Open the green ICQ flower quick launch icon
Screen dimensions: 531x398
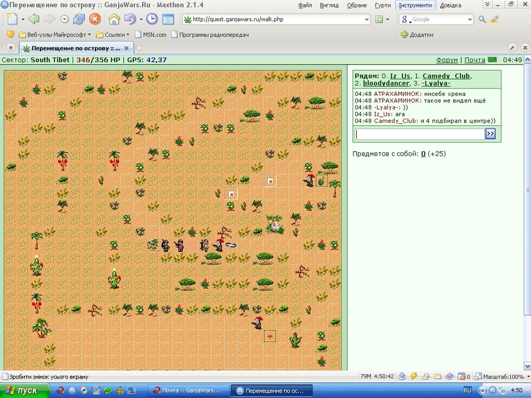108,391
